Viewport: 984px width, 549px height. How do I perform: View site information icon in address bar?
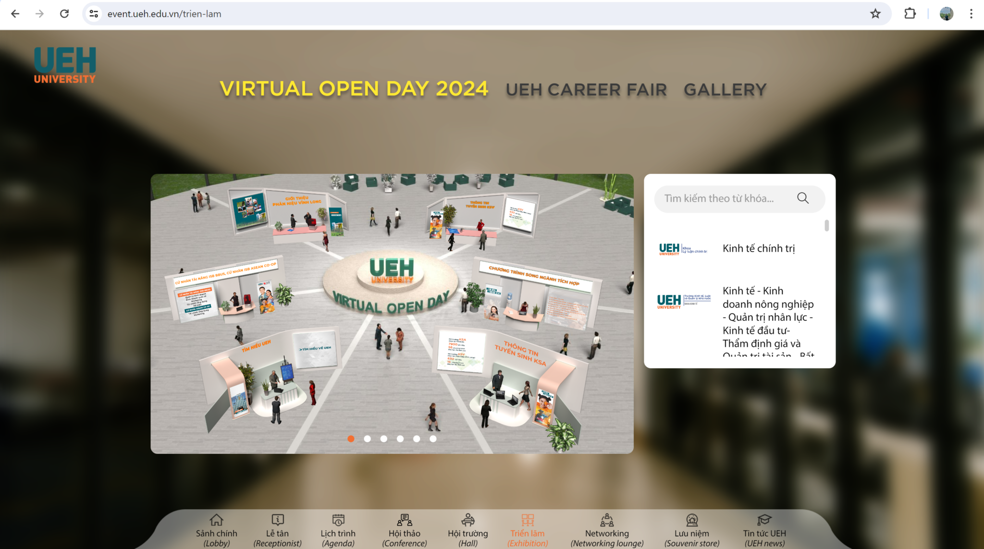pos(94,14)
